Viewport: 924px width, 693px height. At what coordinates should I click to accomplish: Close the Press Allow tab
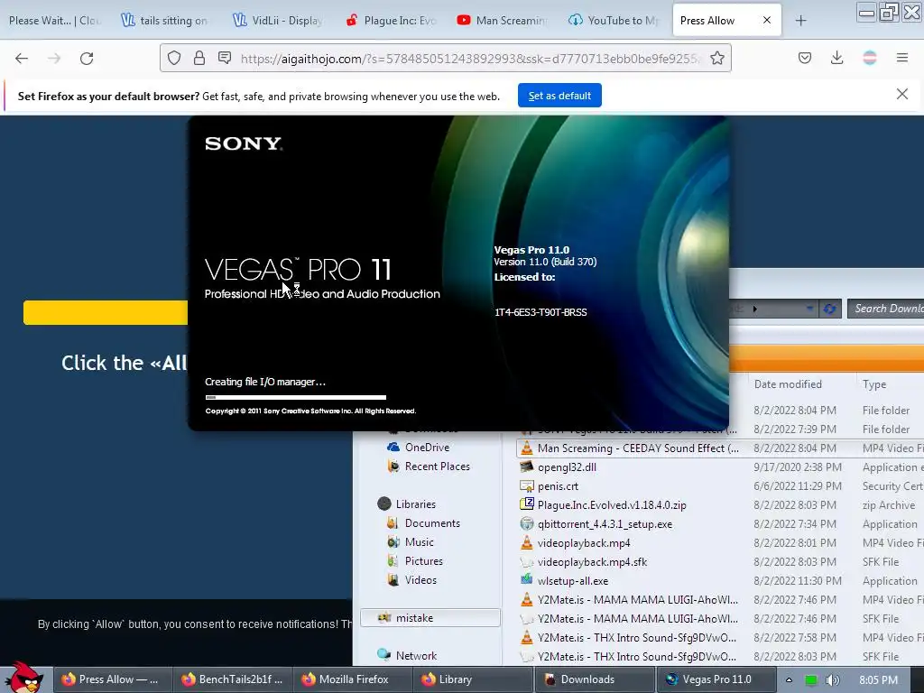(767, 20)
